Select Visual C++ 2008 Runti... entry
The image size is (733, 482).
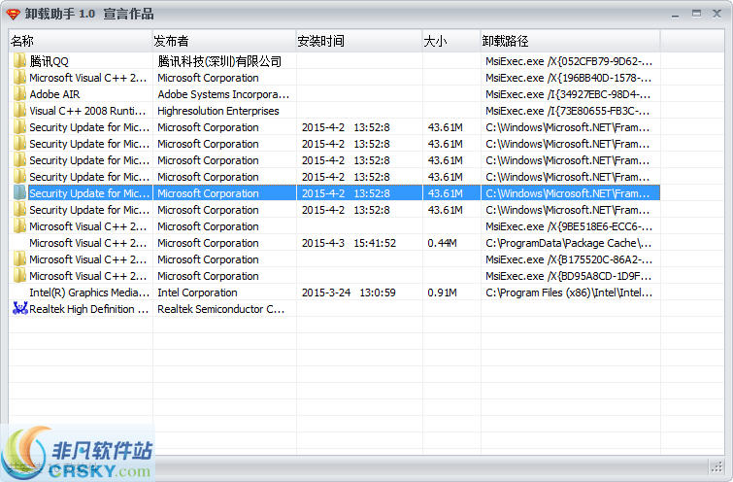(x=88, y=111)
